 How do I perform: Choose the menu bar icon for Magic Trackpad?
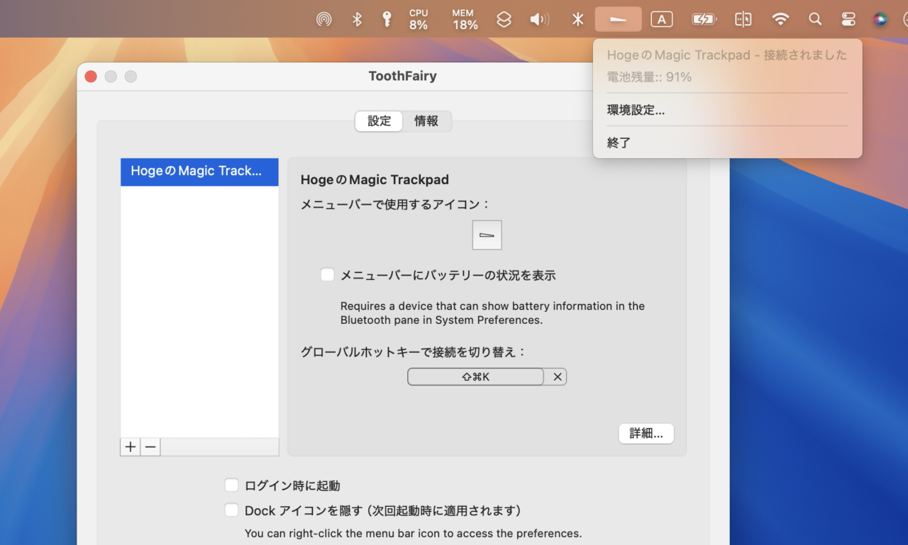pyautogui.click(x=487, y=235)
